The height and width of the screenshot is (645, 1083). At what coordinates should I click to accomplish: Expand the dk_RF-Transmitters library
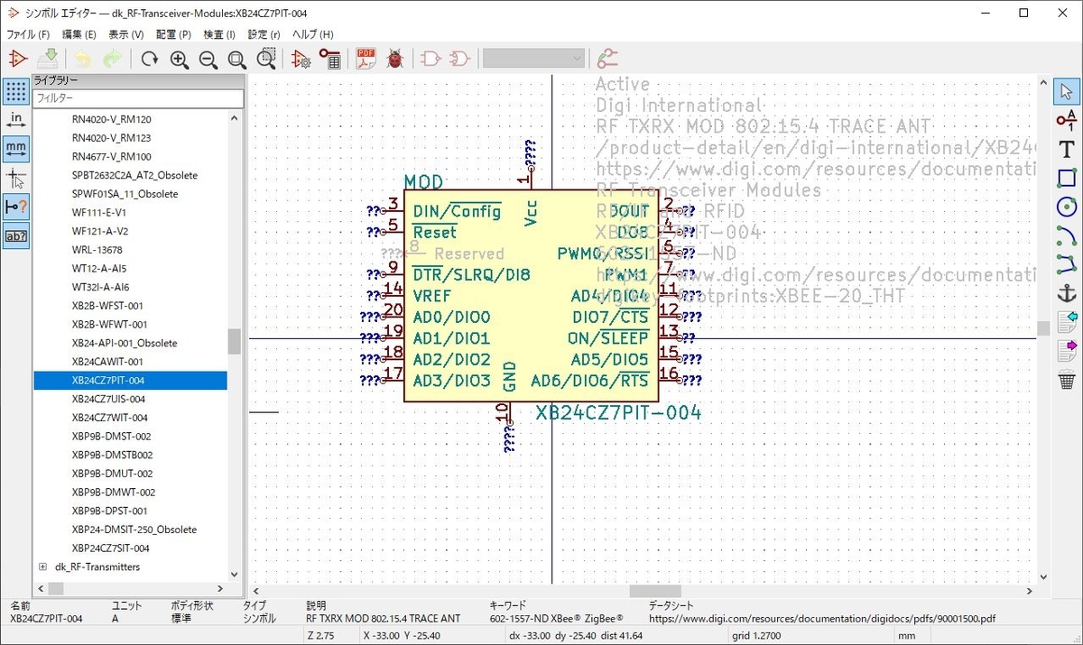pyautogui.click(x=42, y=567)
